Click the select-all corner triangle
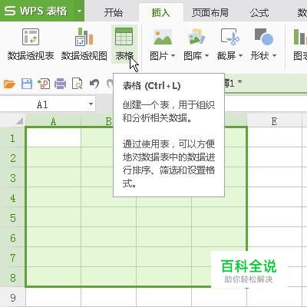This screenshot has height=307, width=307. tap(20, 120)
